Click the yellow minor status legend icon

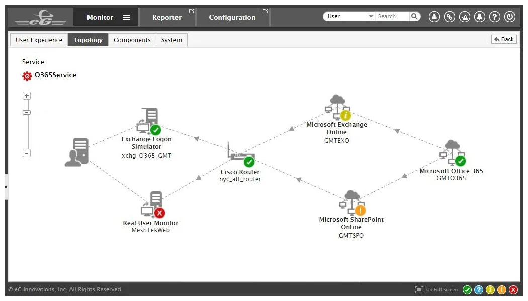(490, 290)
